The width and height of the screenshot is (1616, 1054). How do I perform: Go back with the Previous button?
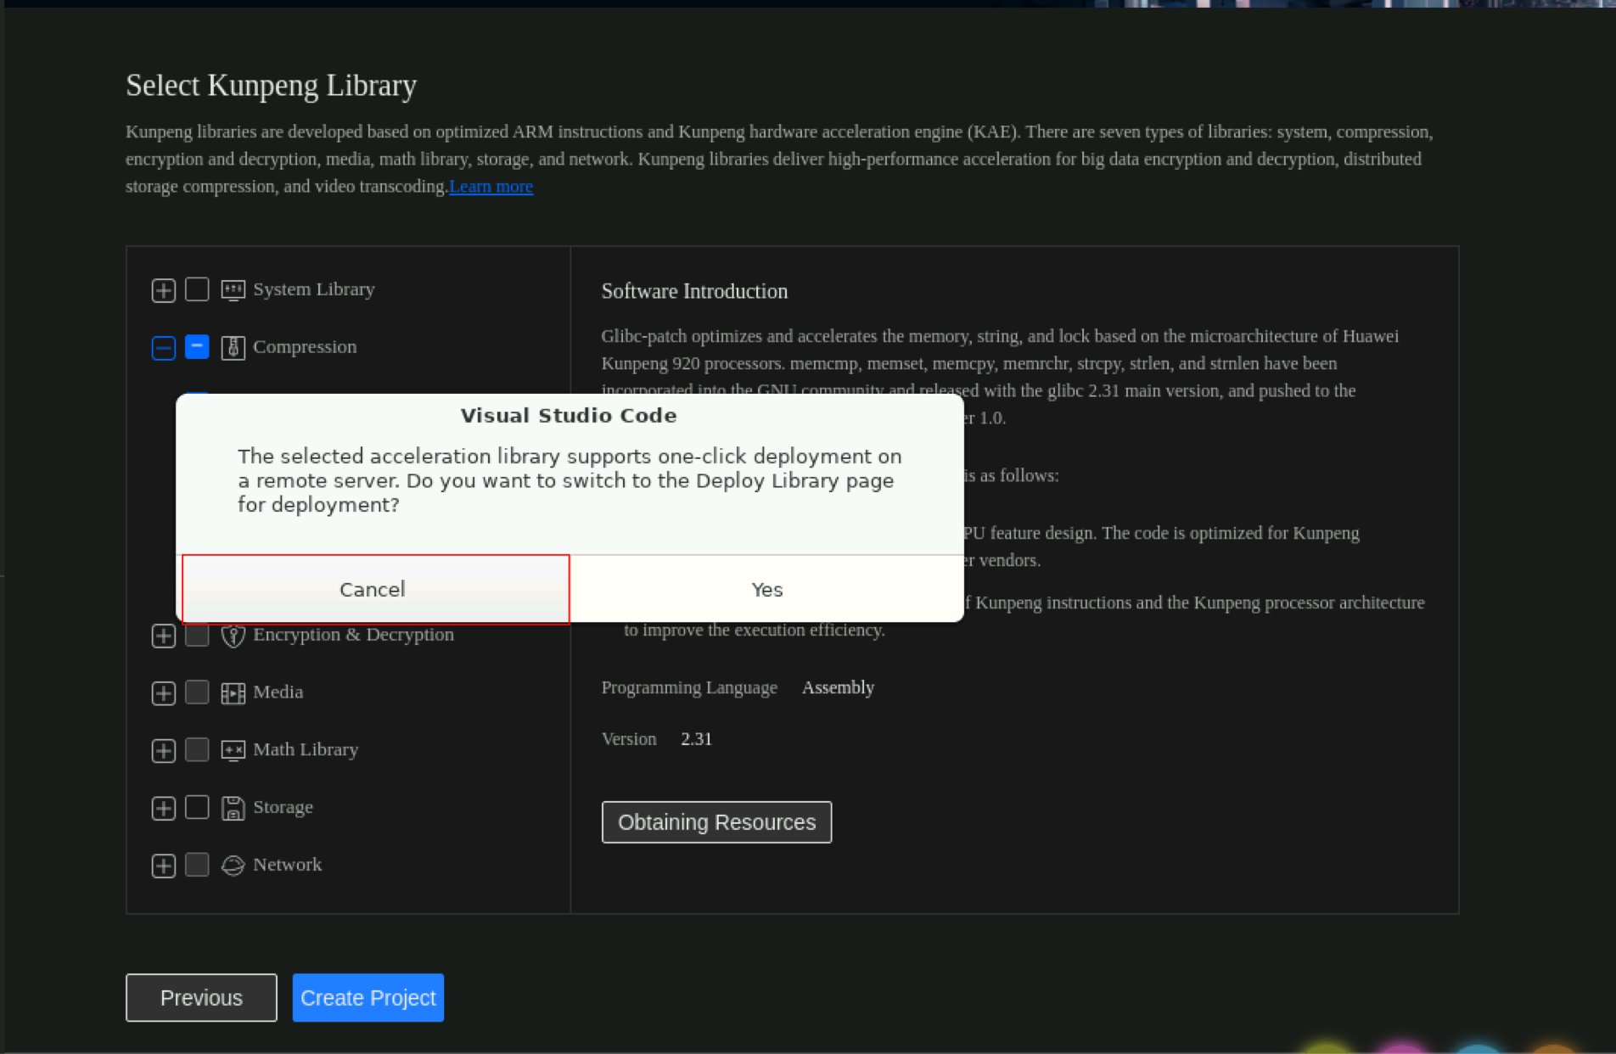pos(201,998)
